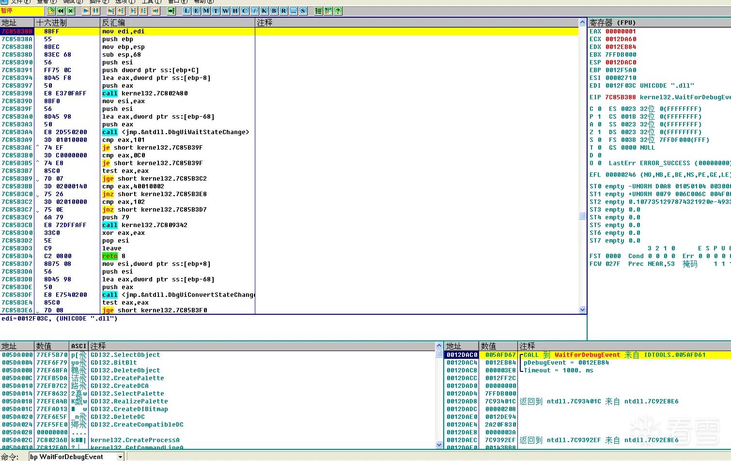Viewport: 731px width, 461px height.
Task: Show References window with R button
Action: coord(284,11)
